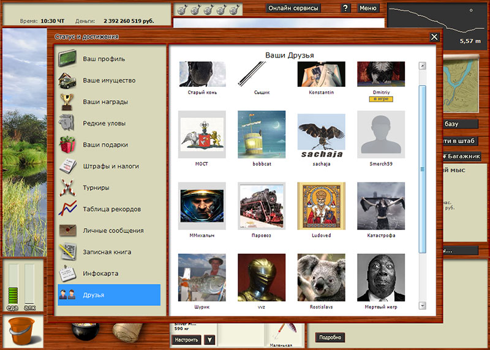Click the friends list scrollbar thumb

click(423, 169)
